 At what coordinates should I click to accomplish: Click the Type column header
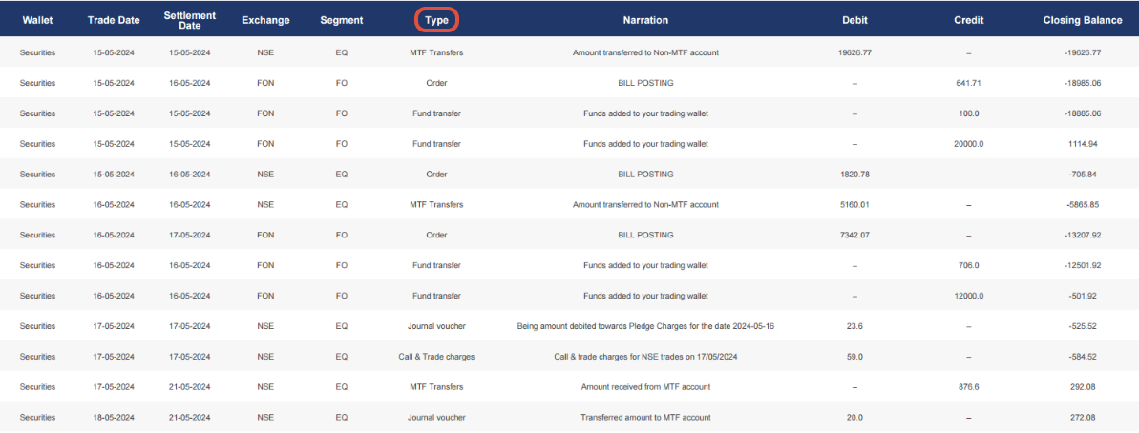[x=436, y=19]
